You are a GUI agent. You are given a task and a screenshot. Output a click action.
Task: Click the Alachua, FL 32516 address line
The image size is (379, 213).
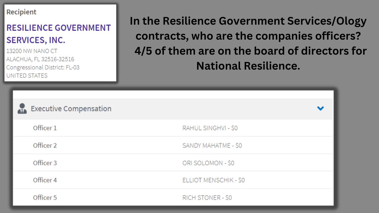click(40, 59)
